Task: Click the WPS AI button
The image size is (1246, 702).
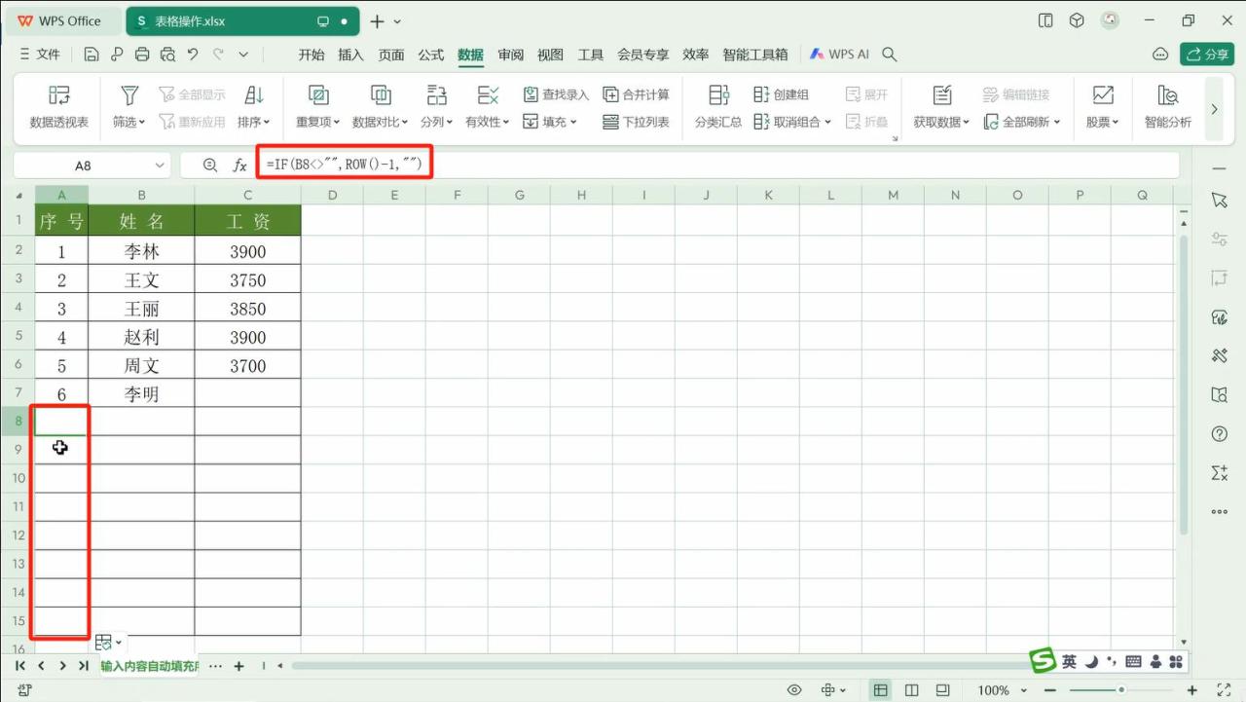Action: (840, 55)
